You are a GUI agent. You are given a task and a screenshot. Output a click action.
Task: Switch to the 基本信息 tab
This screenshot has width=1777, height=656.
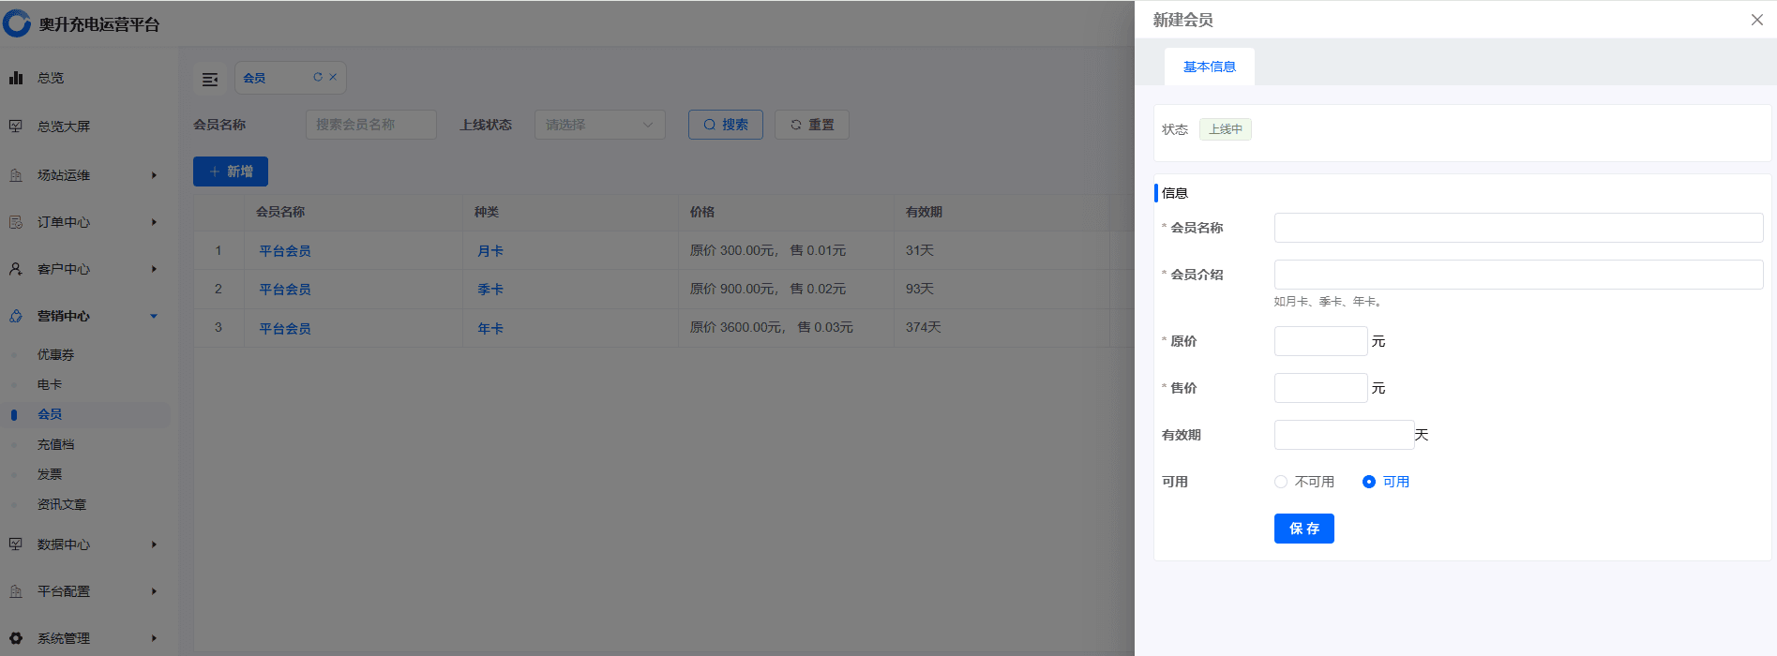pyautogui.click(x=1209, y=67)
